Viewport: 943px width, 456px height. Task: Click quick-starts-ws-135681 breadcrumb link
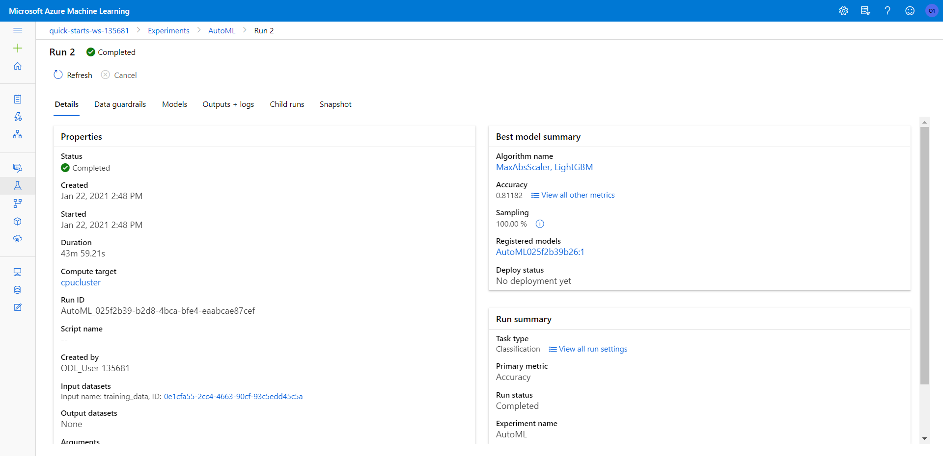pos(89,30)
